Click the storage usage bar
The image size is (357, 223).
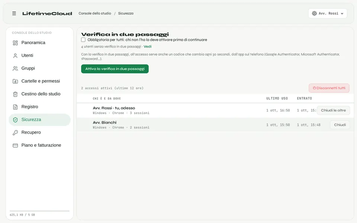pos(40,211)
